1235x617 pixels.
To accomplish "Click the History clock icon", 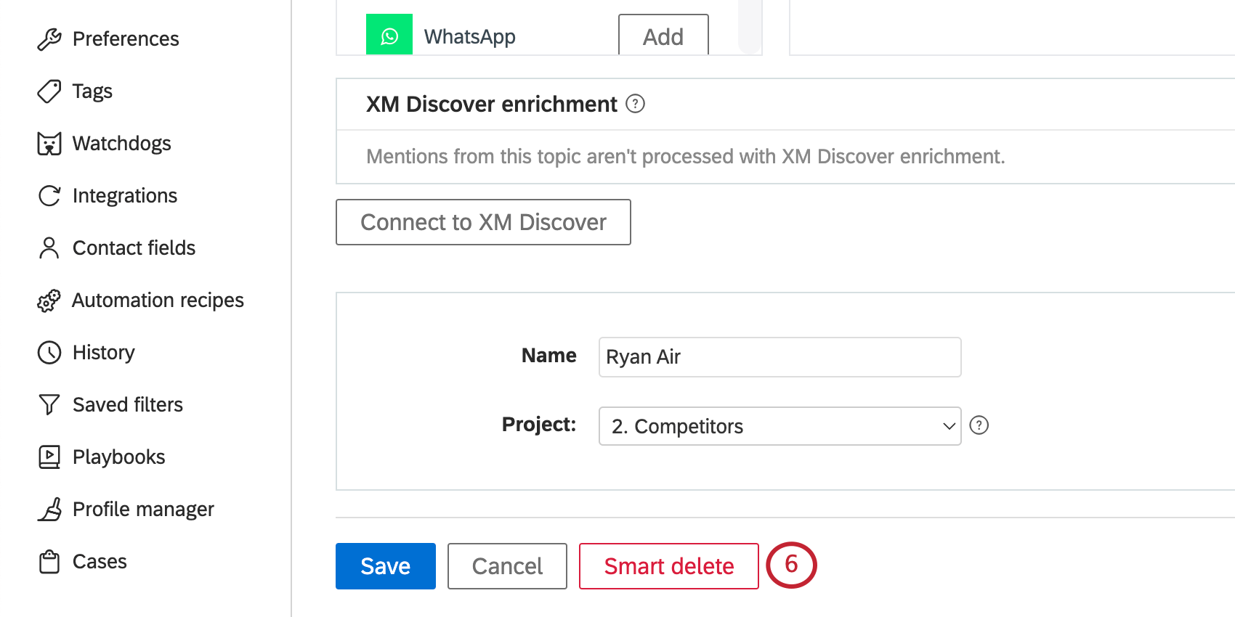I will [49, 353].
